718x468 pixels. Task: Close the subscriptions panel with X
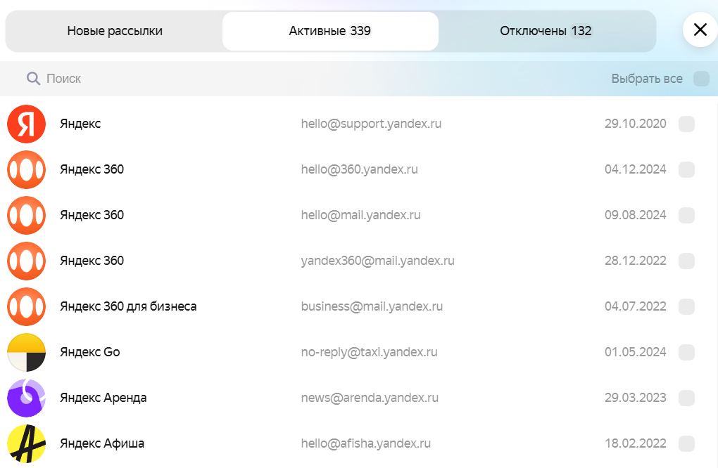(x=700, y=30)
